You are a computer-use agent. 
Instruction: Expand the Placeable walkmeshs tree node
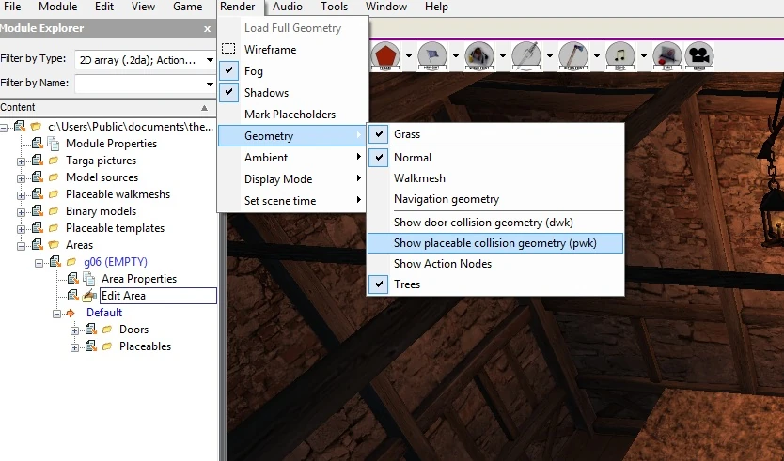[x=21, y=195]
